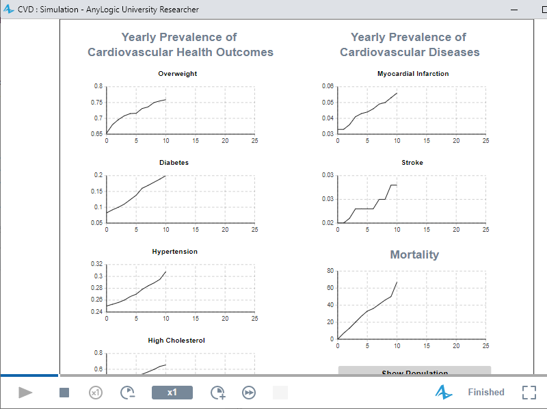Run at maximum speed using fast-forward icon

coord(248,392)
